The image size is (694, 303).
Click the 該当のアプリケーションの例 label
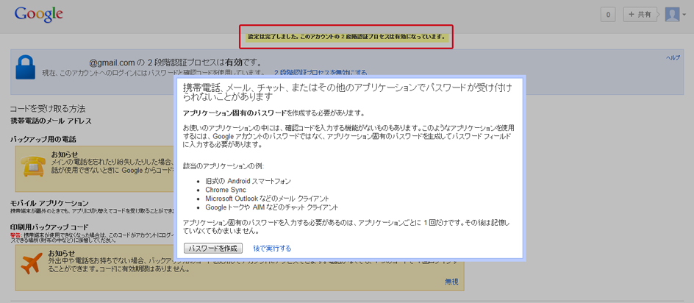pyautogui.click(x=223, y=166)
